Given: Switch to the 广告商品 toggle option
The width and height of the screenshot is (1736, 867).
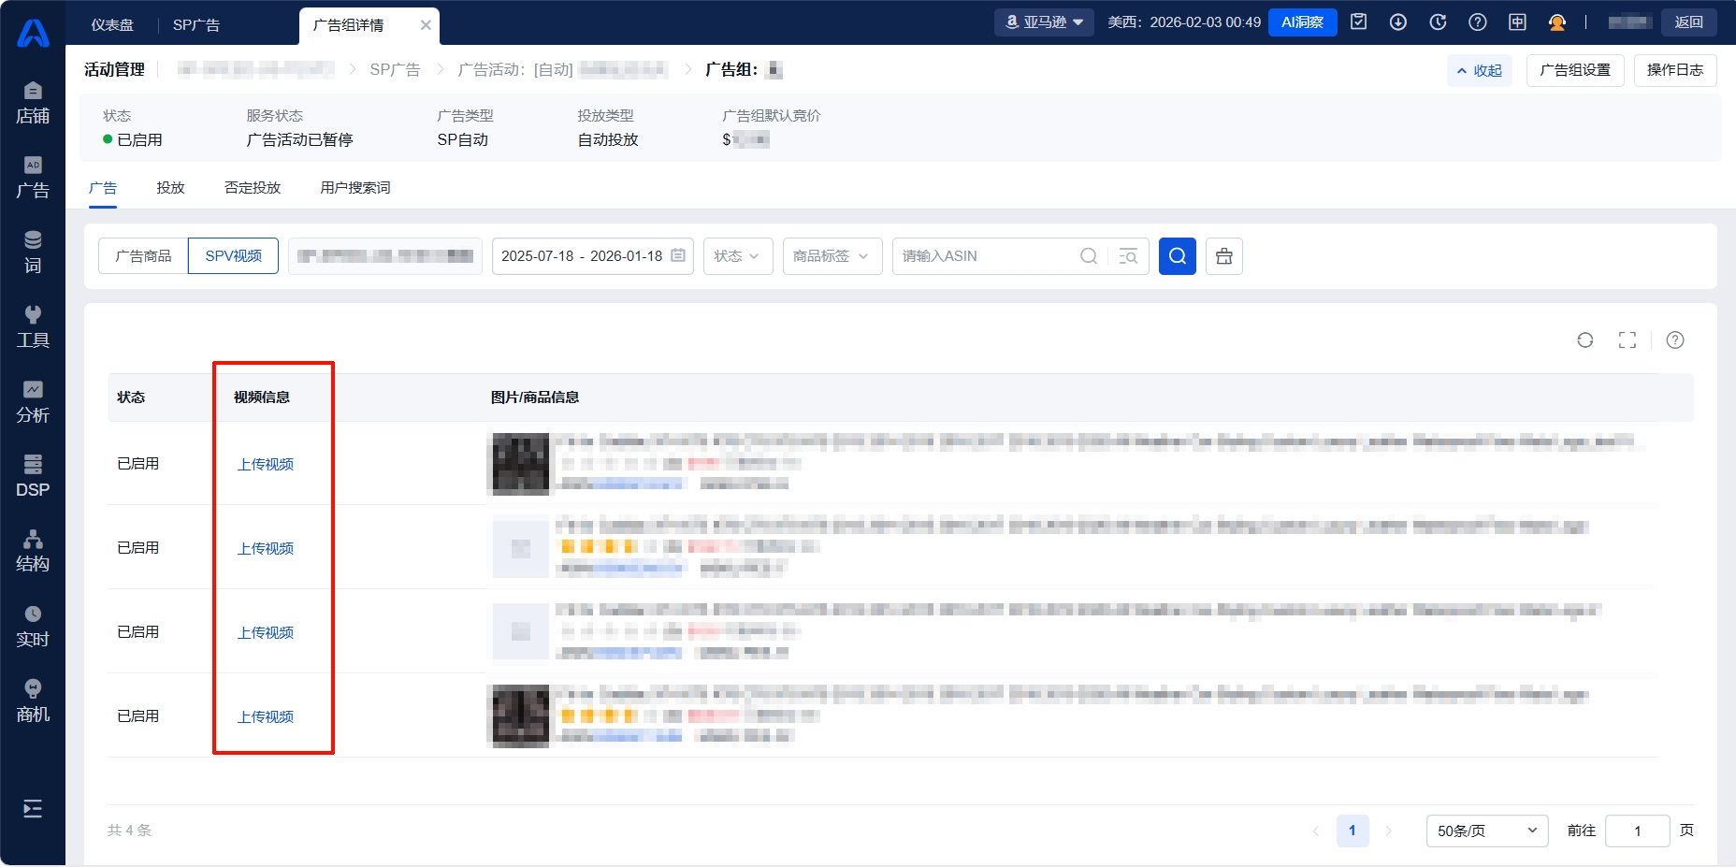Looking at the screenshot, I should coord(143,256).
